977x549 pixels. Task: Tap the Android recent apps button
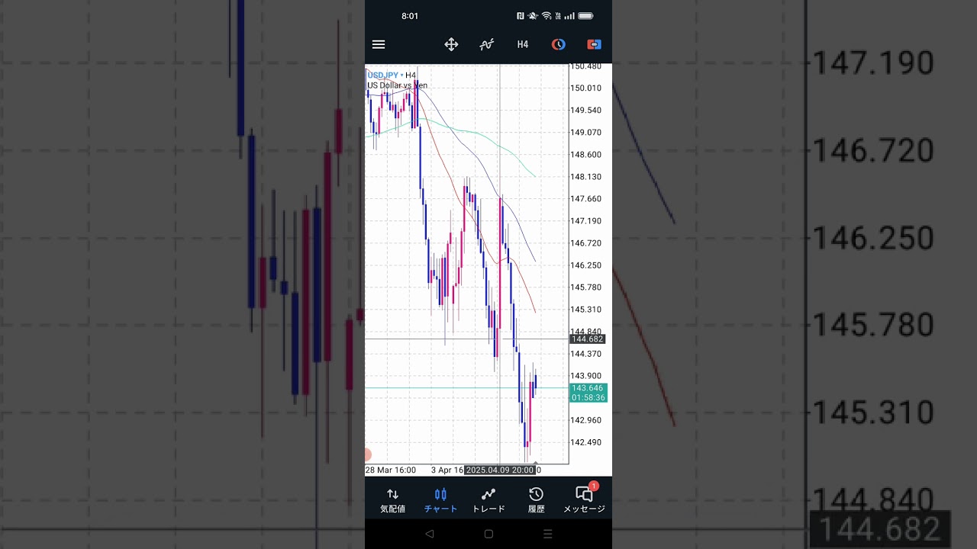[x=547, y=535]
